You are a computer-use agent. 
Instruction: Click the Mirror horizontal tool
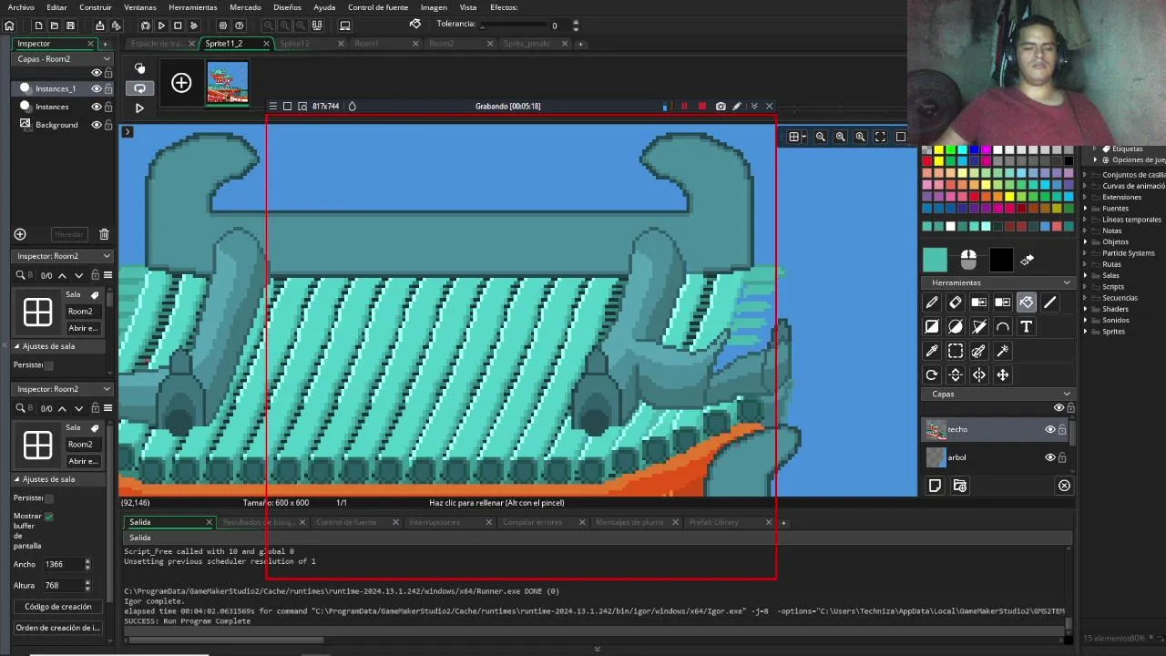point(979,374)
